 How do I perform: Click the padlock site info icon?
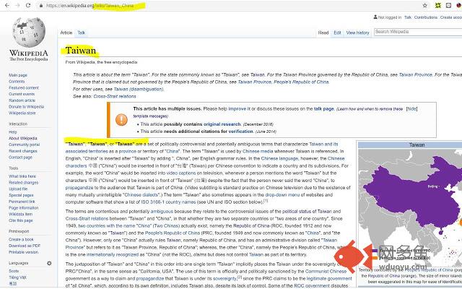[41, 5]
